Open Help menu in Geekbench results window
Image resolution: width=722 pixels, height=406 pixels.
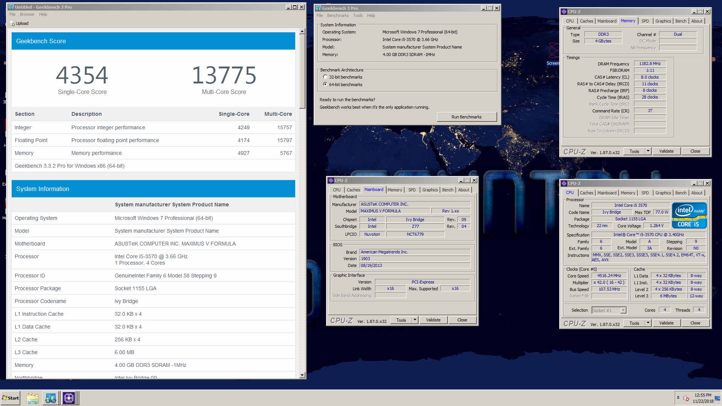[x=43, y=15]
